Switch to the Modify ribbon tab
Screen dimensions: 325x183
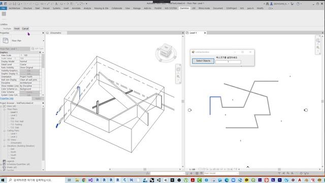(260, 8)
